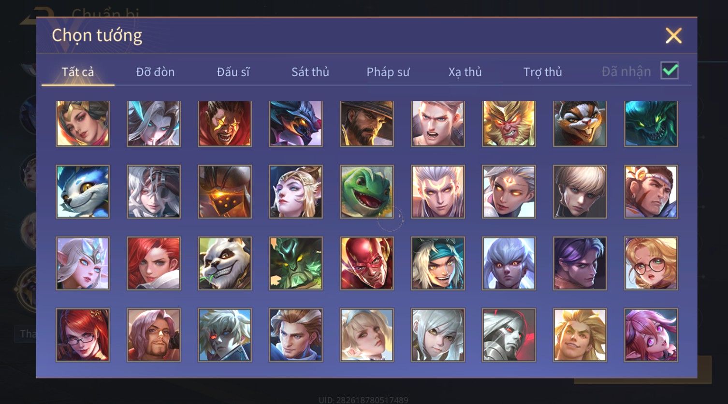Choose the blue wolf hero portrait
728x404 pixels.
[83, 192]
